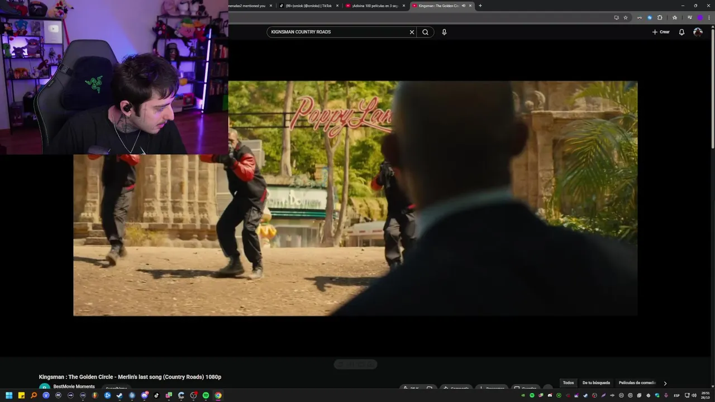Open Spotify from the taskbar
The width and height of the screenshot is (715, 402).
206,395
